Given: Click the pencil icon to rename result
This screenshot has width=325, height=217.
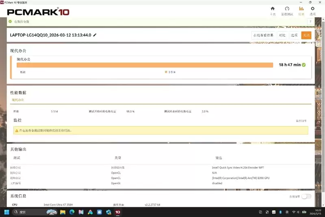Looking at the screenshot, I should pyautogui.click(x=95, y=35).
